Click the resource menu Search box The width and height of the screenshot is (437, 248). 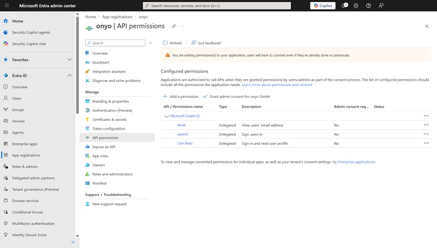click(115, 43)
